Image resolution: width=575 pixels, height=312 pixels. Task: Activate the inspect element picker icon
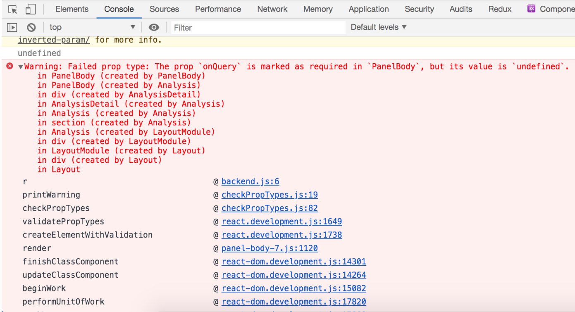13,9
